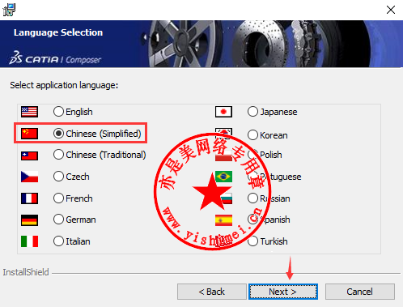Click the Language Selection heading
Screen dimensions: 403x307
(58, 32)
